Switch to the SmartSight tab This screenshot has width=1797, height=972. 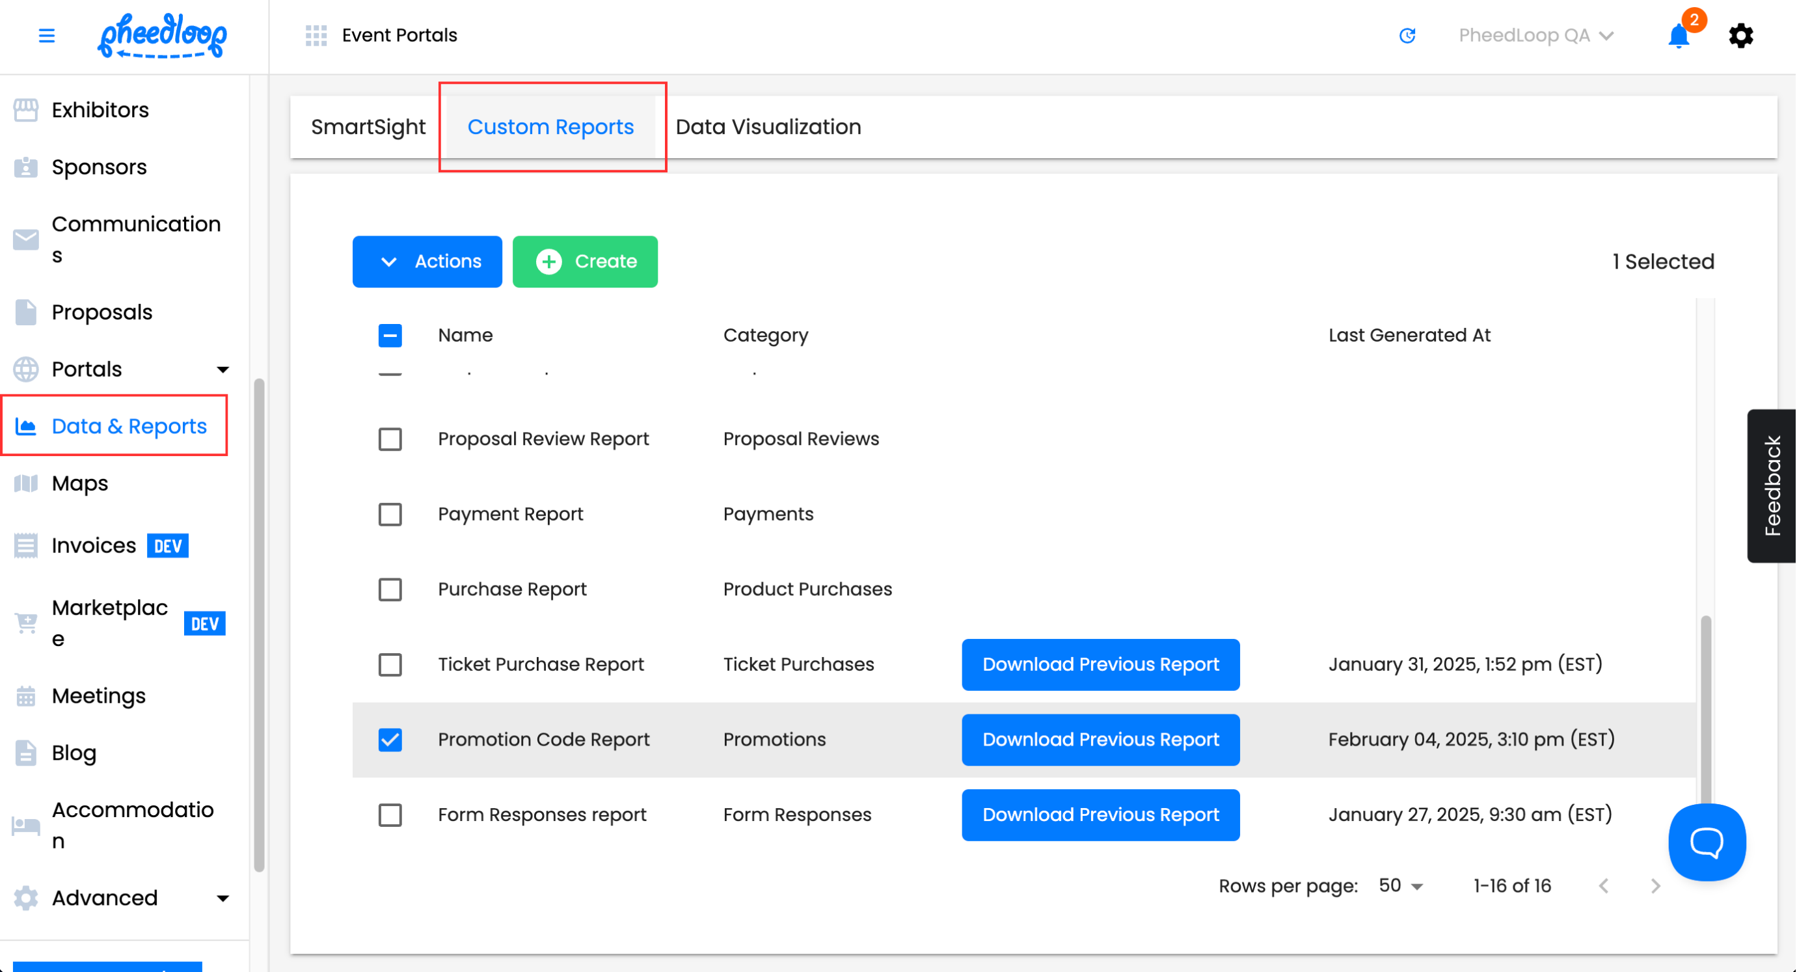[368, 127]
